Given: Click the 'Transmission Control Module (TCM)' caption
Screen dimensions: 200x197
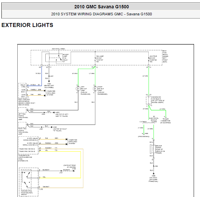Looking at the screenshot, I should [x=25, y=158].
